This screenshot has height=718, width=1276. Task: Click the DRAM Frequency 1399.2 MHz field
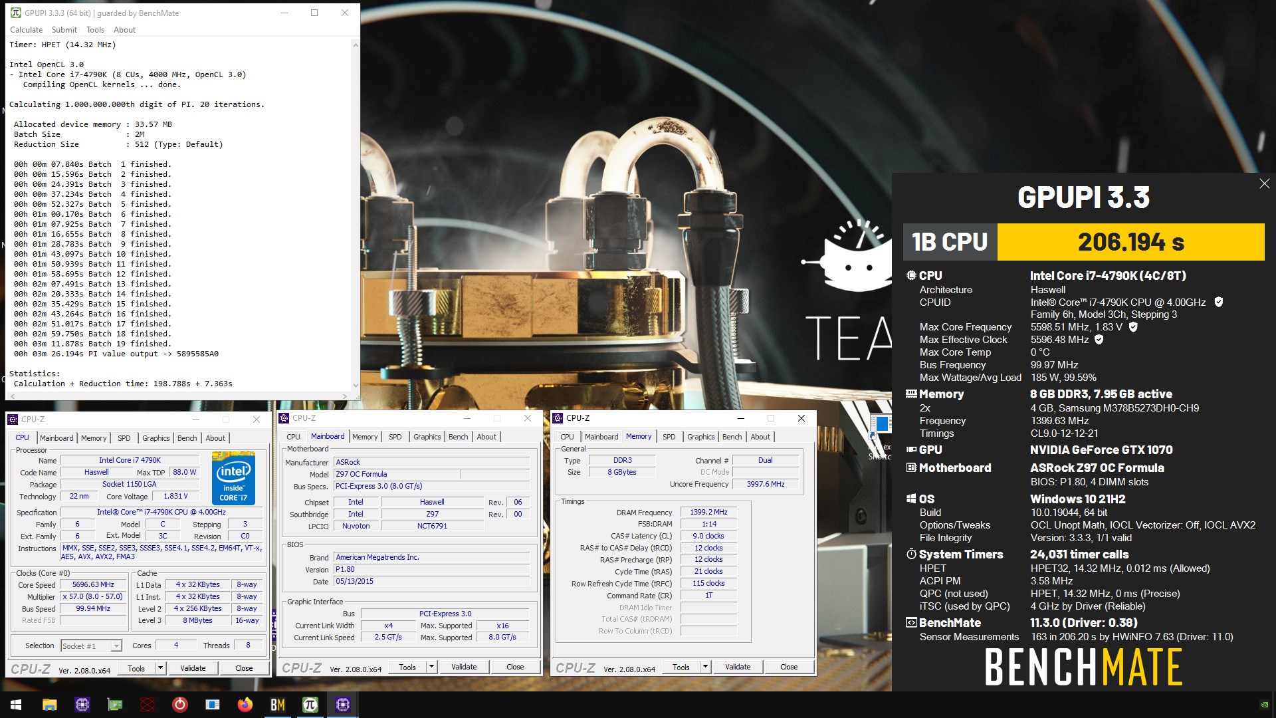(x=708, y=513)
